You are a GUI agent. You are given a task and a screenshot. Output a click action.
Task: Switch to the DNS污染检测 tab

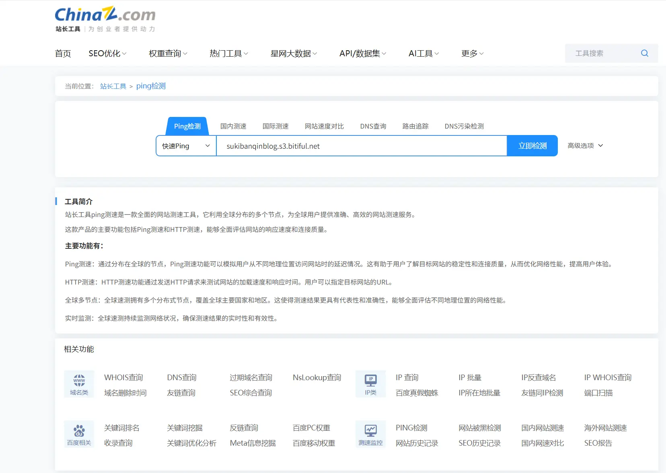coord(464,126)
